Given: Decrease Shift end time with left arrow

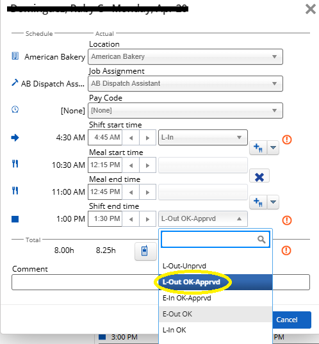Looking at the screenshot, I should 131,219.
